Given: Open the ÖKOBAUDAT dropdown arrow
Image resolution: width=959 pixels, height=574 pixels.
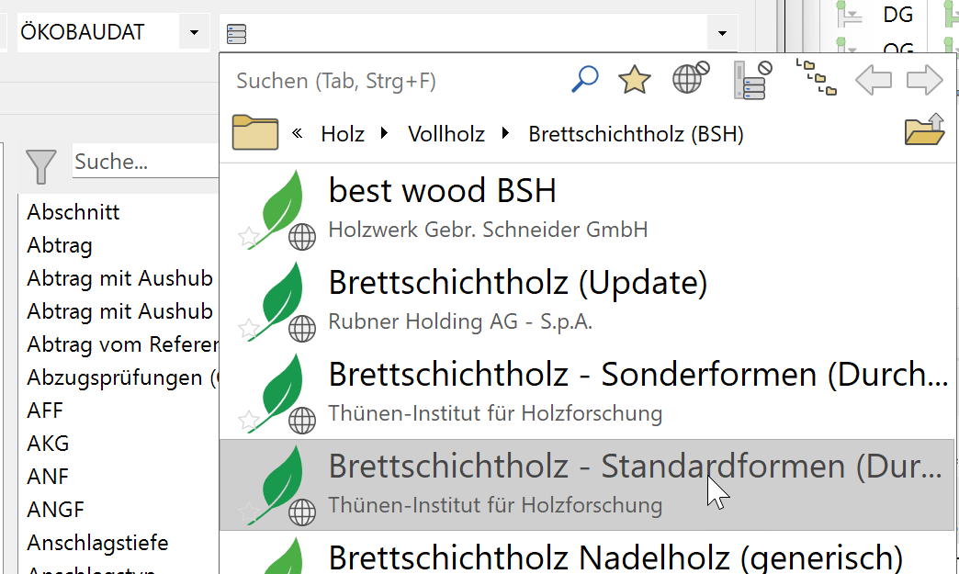Looking at the screenshot, I should pyautogui.click(x=194, y=32).
